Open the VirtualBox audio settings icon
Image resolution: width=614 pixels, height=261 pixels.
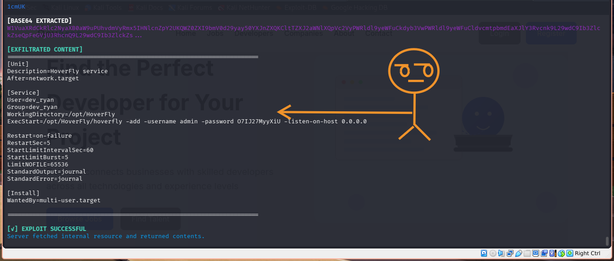tap(501, 253)
